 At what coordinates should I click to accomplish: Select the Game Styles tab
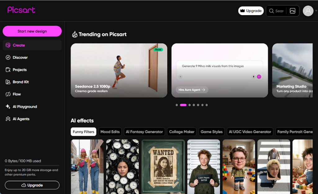pyautogui.click(x=211, y=132)
